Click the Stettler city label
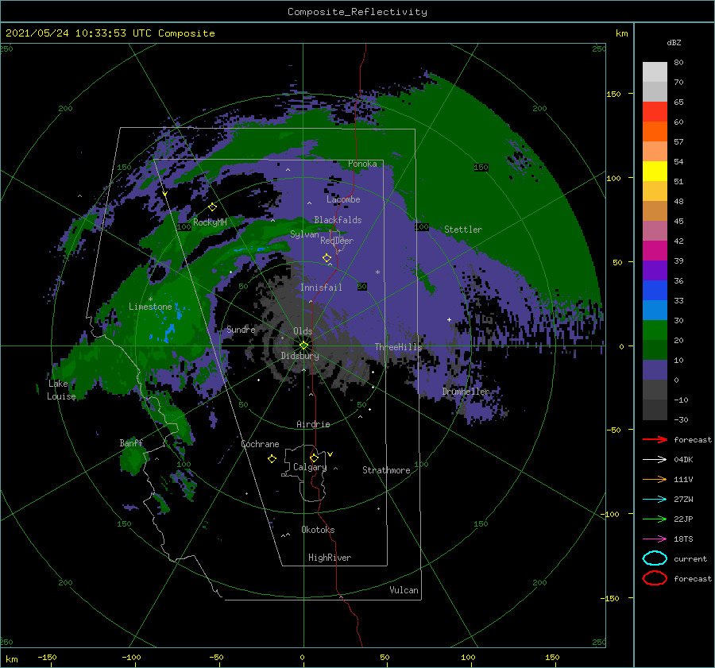Viewport: 715px width, 668px height. pyautogui.click(x=463, y=230)
